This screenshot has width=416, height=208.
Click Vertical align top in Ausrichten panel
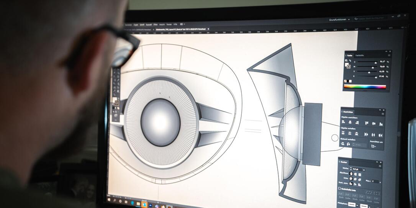pyautogui.click(x=367, y=123)
